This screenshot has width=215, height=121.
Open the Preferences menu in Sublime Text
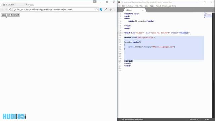click(x=167, y=6)
